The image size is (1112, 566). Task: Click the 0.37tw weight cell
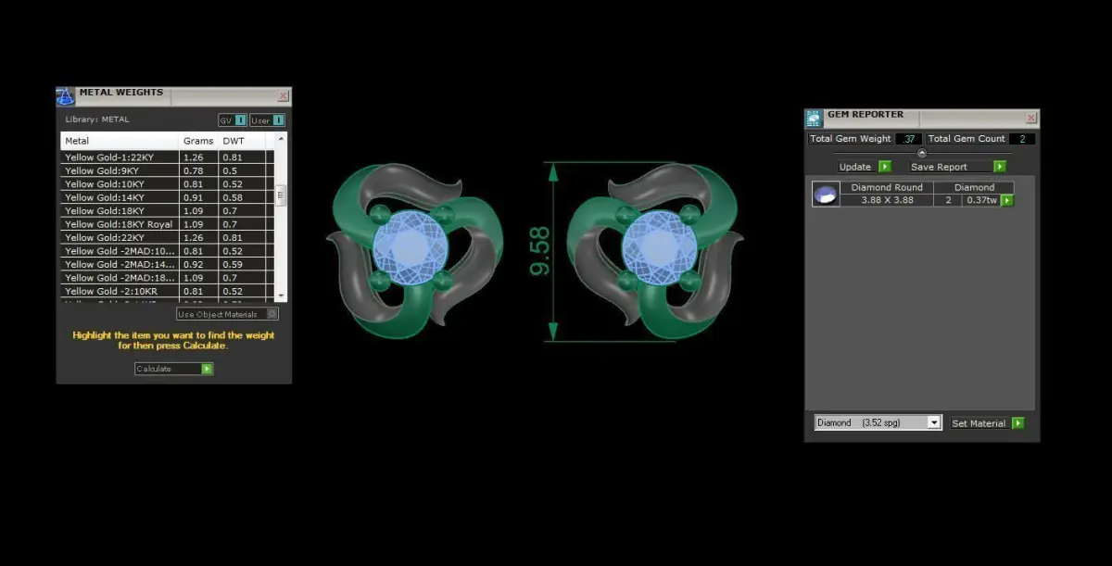[x=979, y=200]
